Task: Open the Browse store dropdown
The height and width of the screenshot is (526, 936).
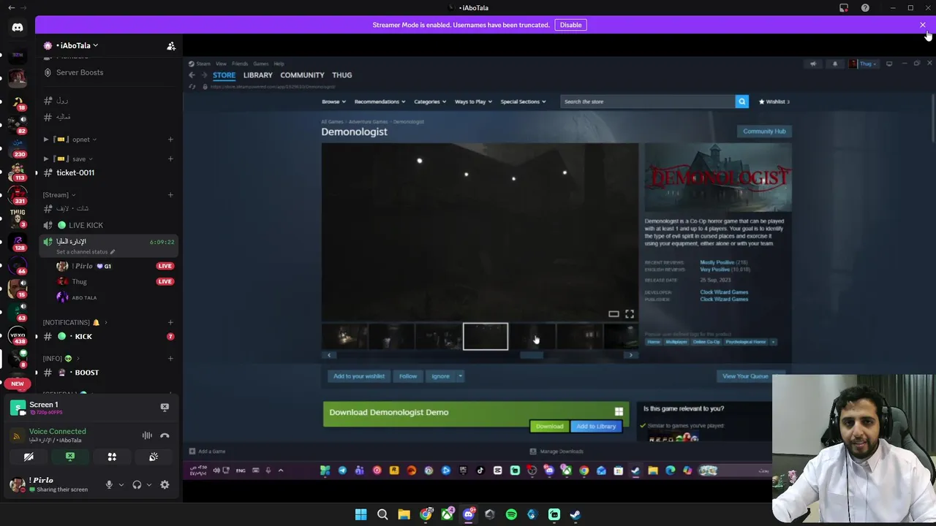Action: click(333, 102)
